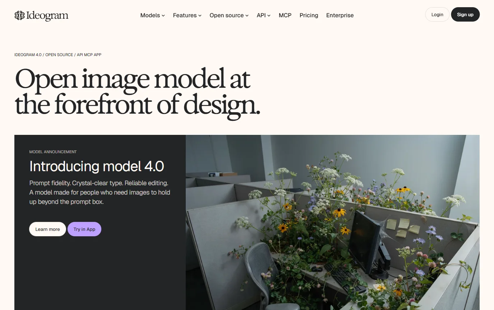494x310 pixels.
Task: Click the Ideogram wordmark text
Action: coord(47,16)
